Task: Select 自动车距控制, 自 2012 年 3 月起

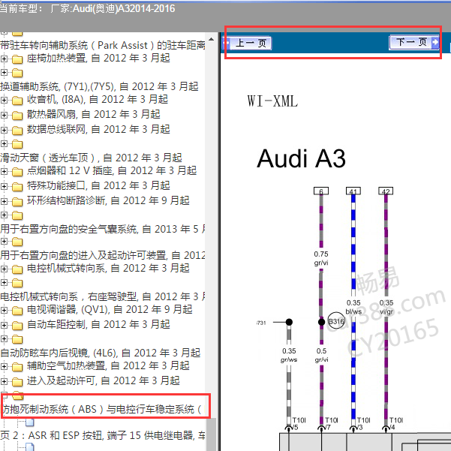Action: pos(98,324)
